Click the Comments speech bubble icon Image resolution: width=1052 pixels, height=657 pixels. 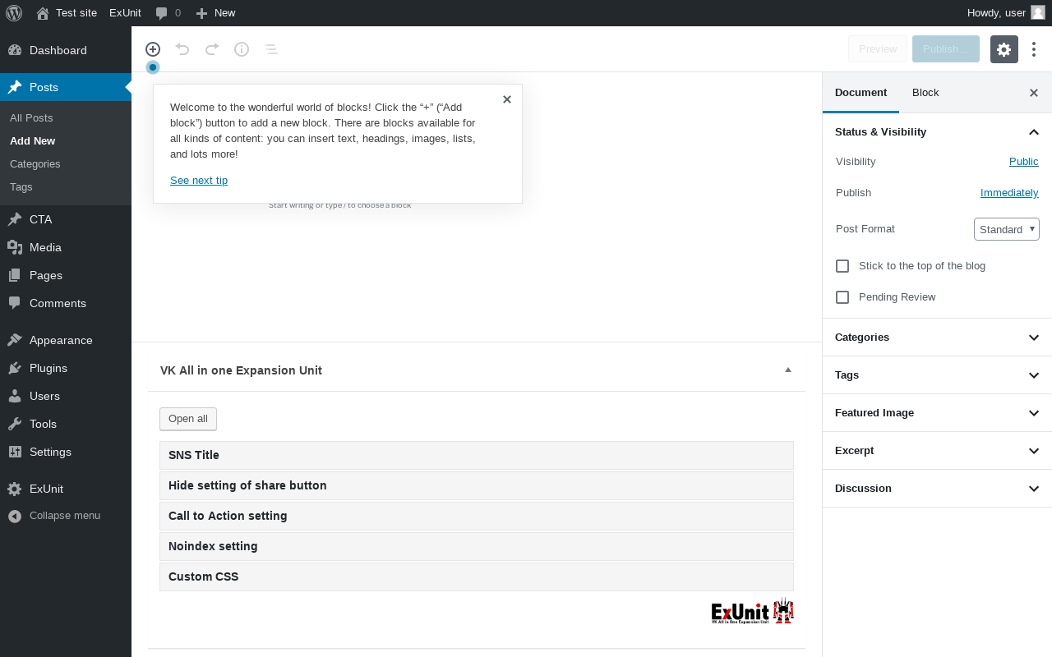[x=15, y=303]
